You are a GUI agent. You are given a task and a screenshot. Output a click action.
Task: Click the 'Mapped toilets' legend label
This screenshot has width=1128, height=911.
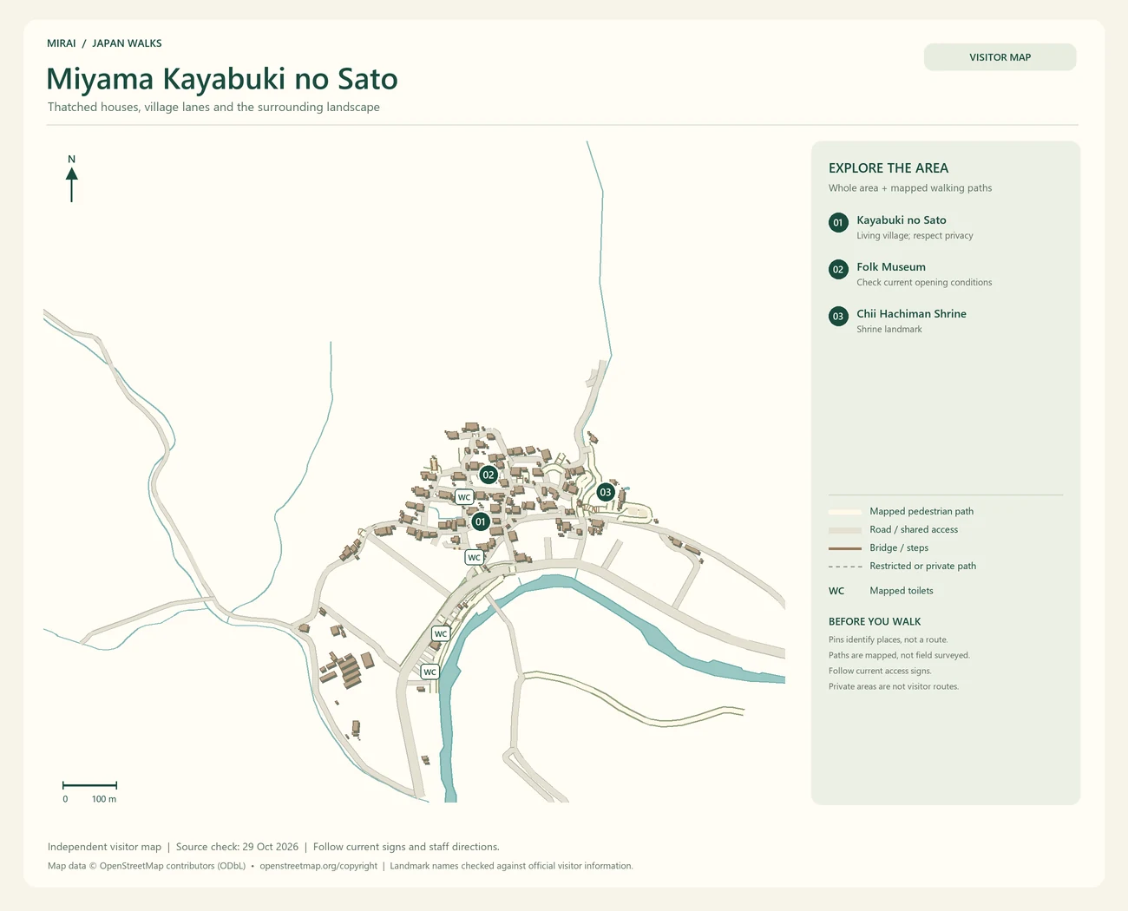coord(902,591)
